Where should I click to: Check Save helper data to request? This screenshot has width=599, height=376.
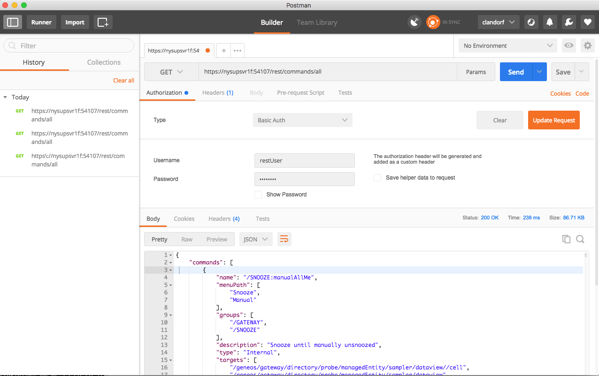[377, 178]
